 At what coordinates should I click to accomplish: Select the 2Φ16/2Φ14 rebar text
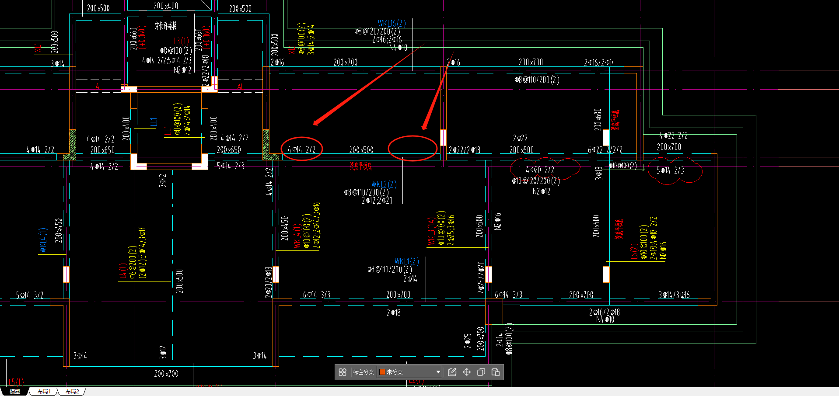(x=599, y=63)
